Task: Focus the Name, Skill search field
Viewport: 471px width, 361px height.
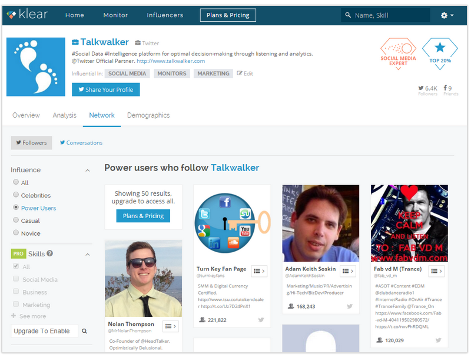Action: pos(386,15)
